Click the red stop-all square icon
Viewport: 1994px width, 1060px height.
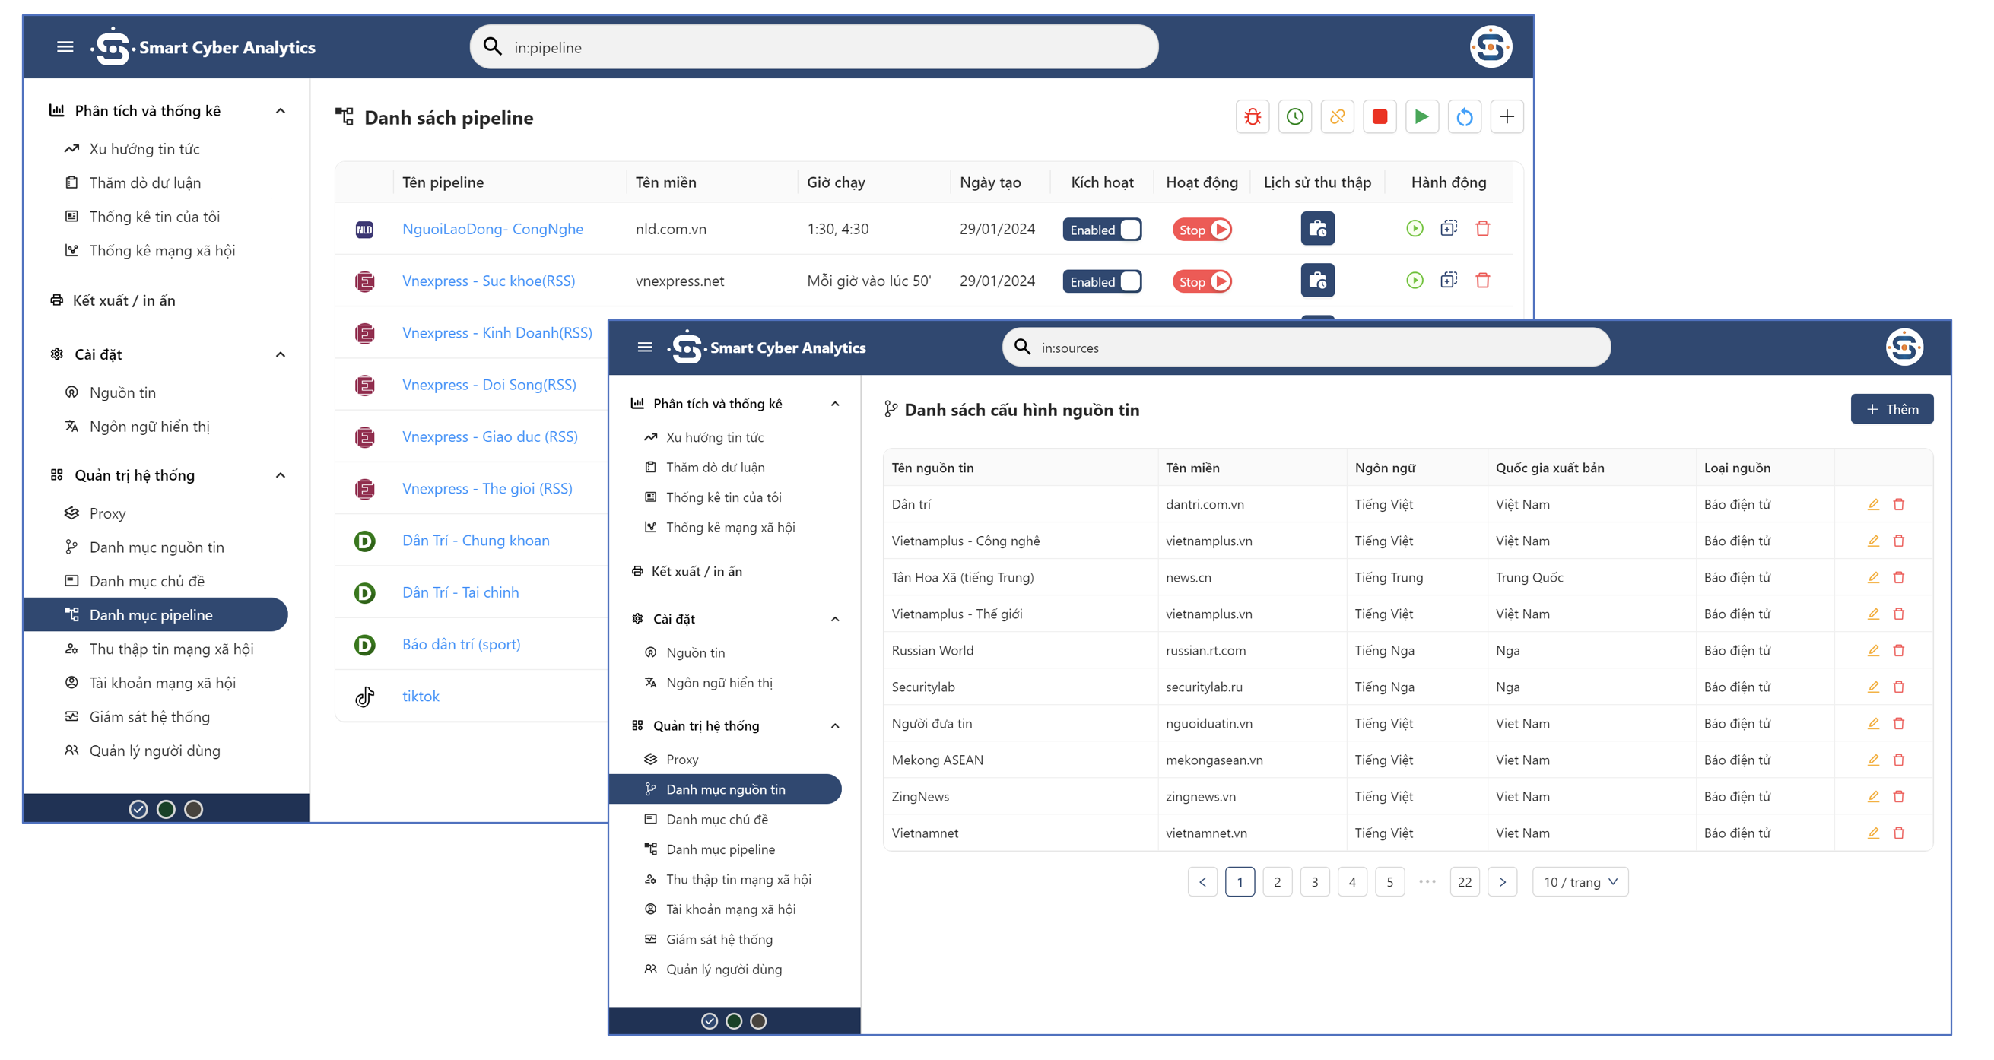[x=1380, y=117]
